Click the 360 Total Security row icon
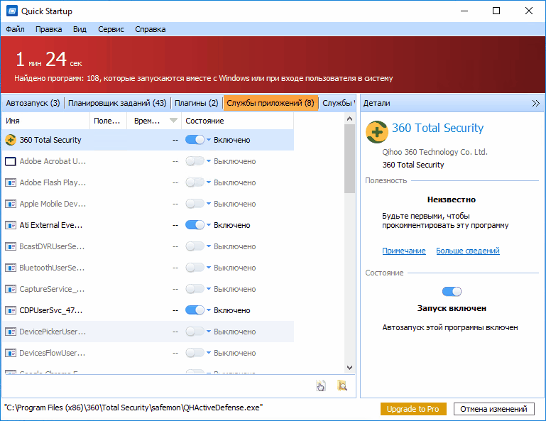 (x=11, y=140)
